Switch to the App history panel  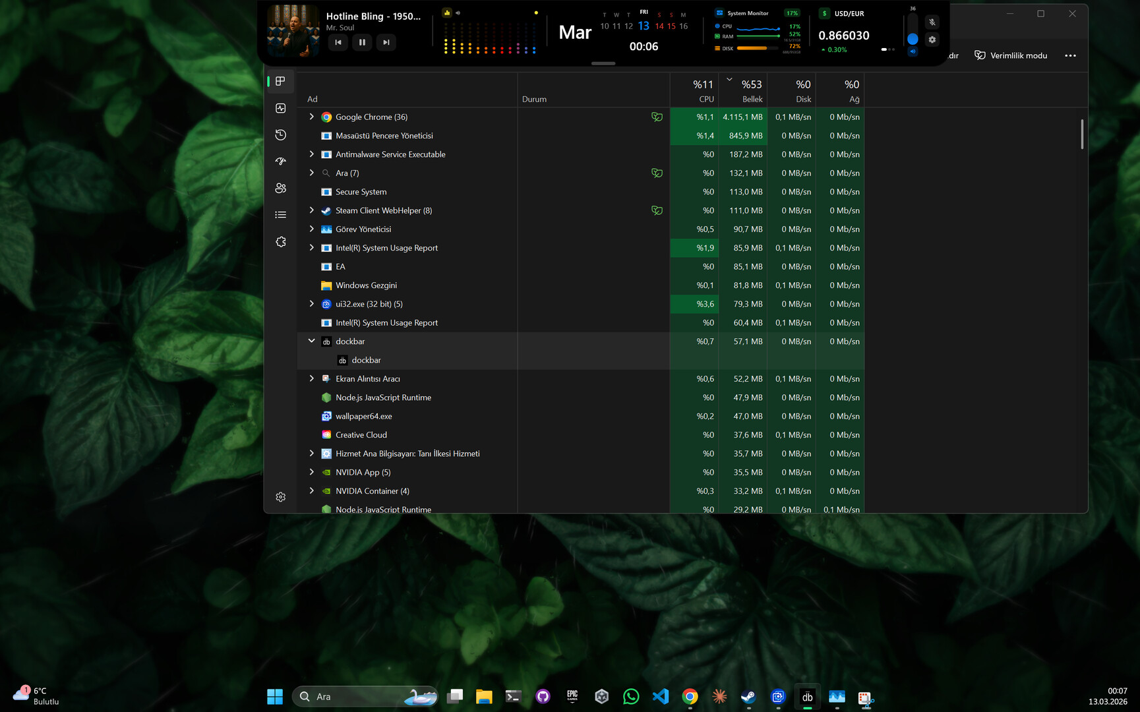click(x=280, y=134)
